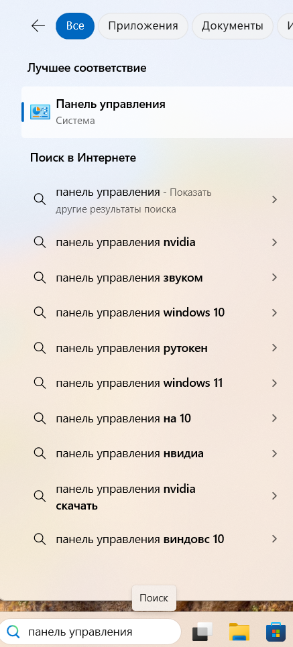
Task: Open 'панель управления нвидиа' web suggestion
Action: [158, 454]
